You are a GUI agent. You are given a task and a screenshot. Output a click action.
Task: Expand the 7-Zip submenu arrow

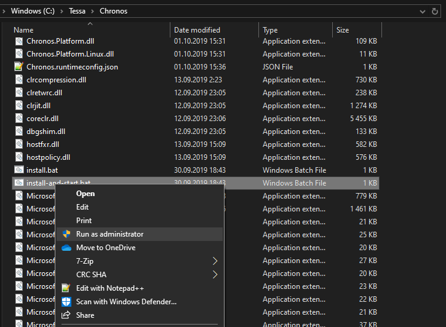(215, 261)
